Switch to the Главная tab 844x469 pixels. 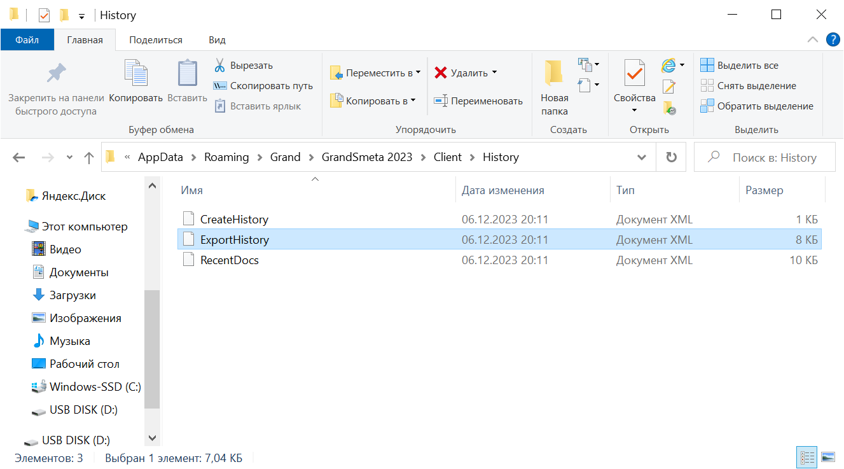(85, 40)
